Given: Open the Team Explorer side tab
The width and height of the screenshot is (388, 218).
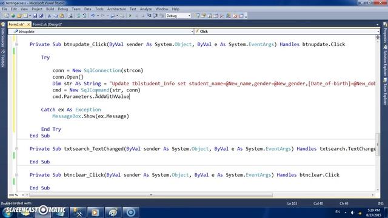Looking at the screenshot, I should 385,91.
